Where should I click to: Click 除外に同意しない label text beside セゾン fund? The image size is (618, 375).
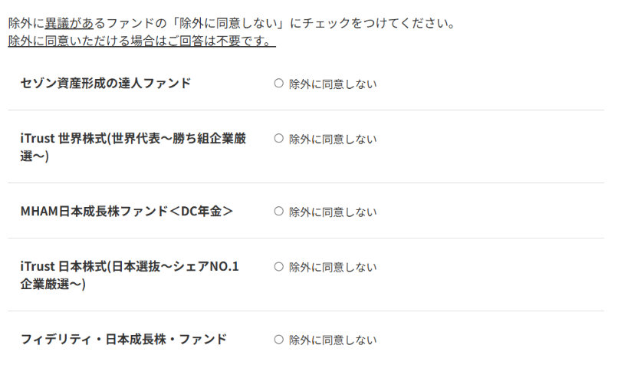click(x=333, y=84)
